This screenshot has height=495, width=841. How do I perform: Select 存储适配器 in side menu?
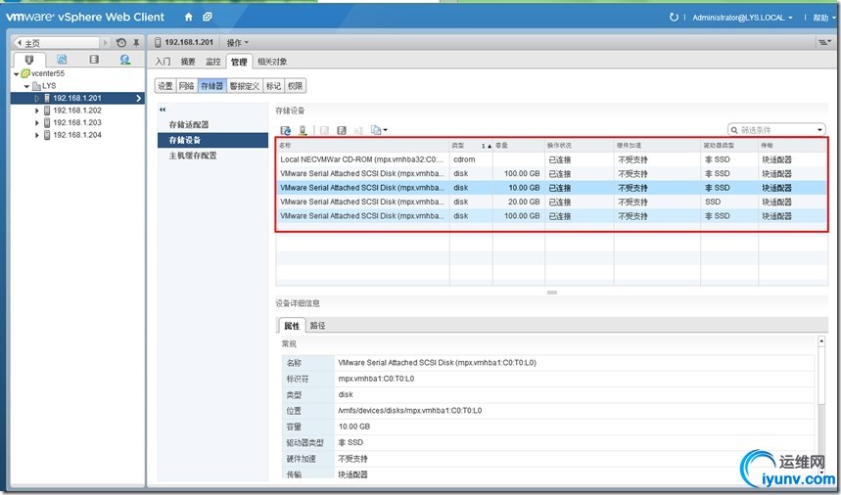(x=189, y=125)
